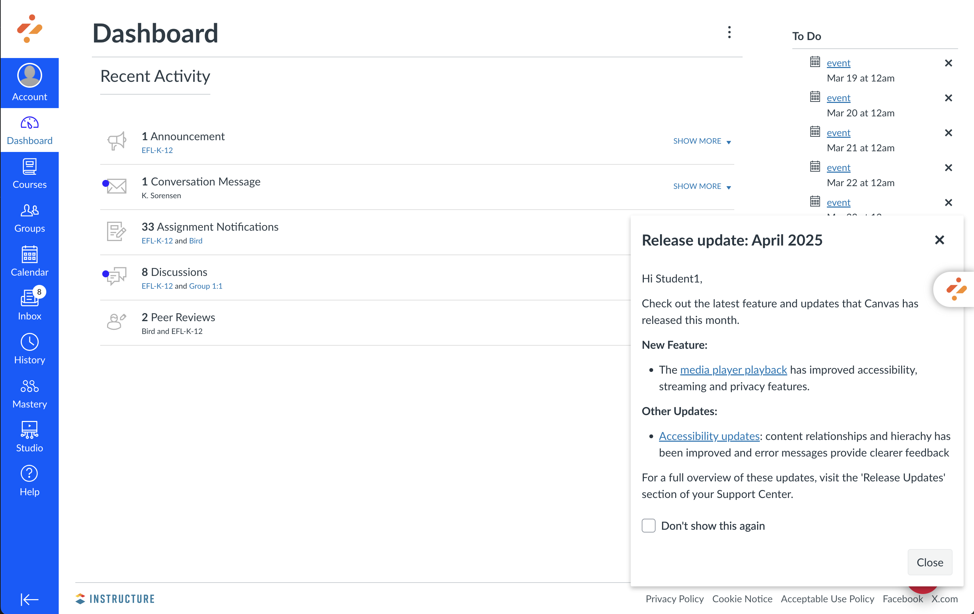974x614 pixels.
Task: Expand Show More for Conversation Message
Action: click(702, 186)
